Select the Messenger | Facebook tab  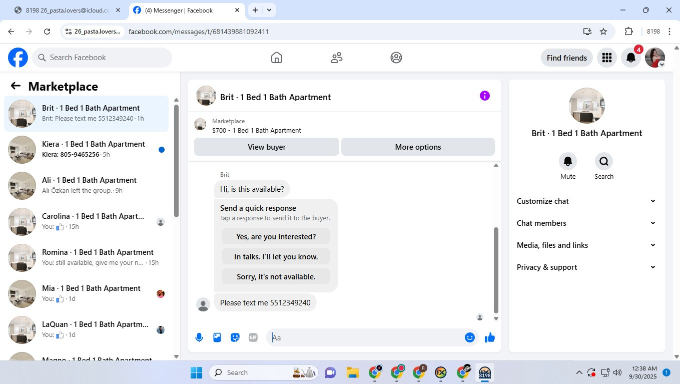(x=186, y=10)
